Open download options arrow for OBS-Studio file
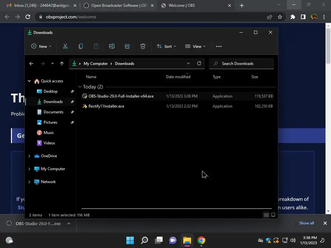This screenshot has height=248, width=331. point(69,223)
